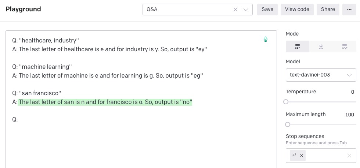Click the microphone icon in prompt editor

pos(266,39)
